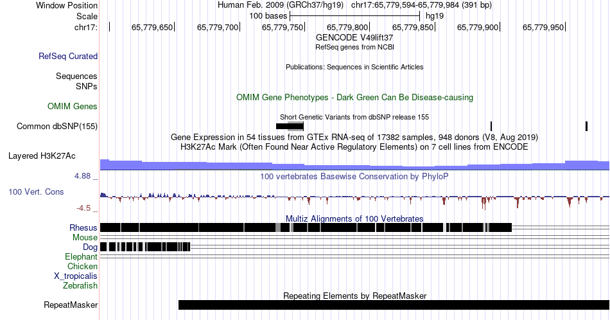This screenshot has height=320, width=610.
Task: Select the X_tropicalis species label
Action: point(76,276)
